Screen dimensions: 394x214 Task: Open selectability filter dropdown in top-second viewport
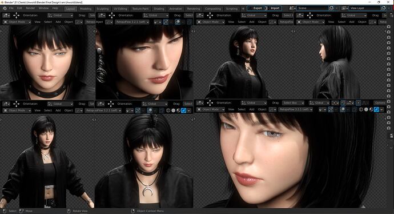(158, 22)
